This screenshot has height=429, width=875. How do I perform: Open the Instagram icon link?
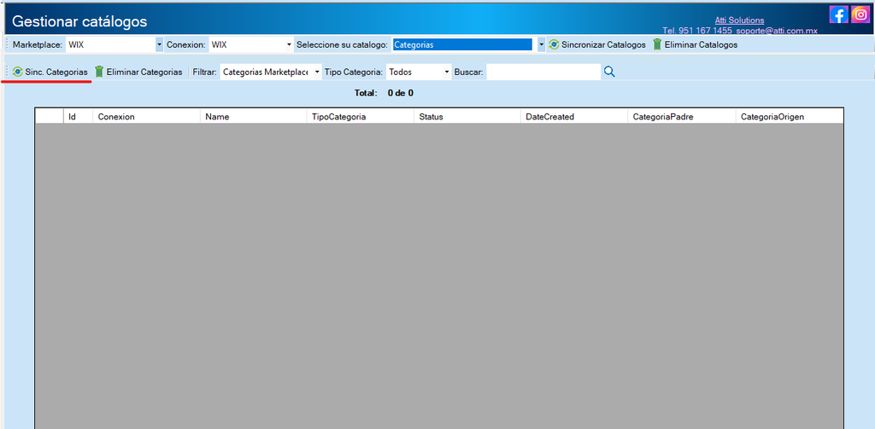[860, 14]
